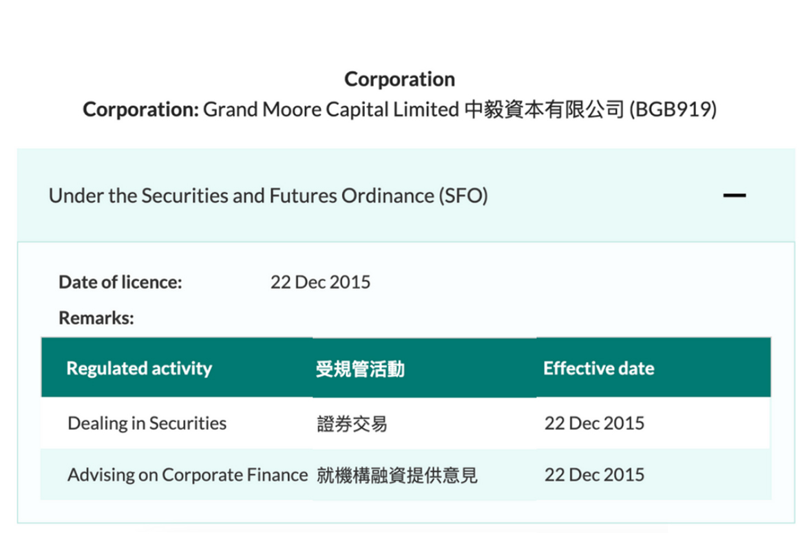Click the 受規管活動 column header
The image size is (811, 559).
click(360, 369)
